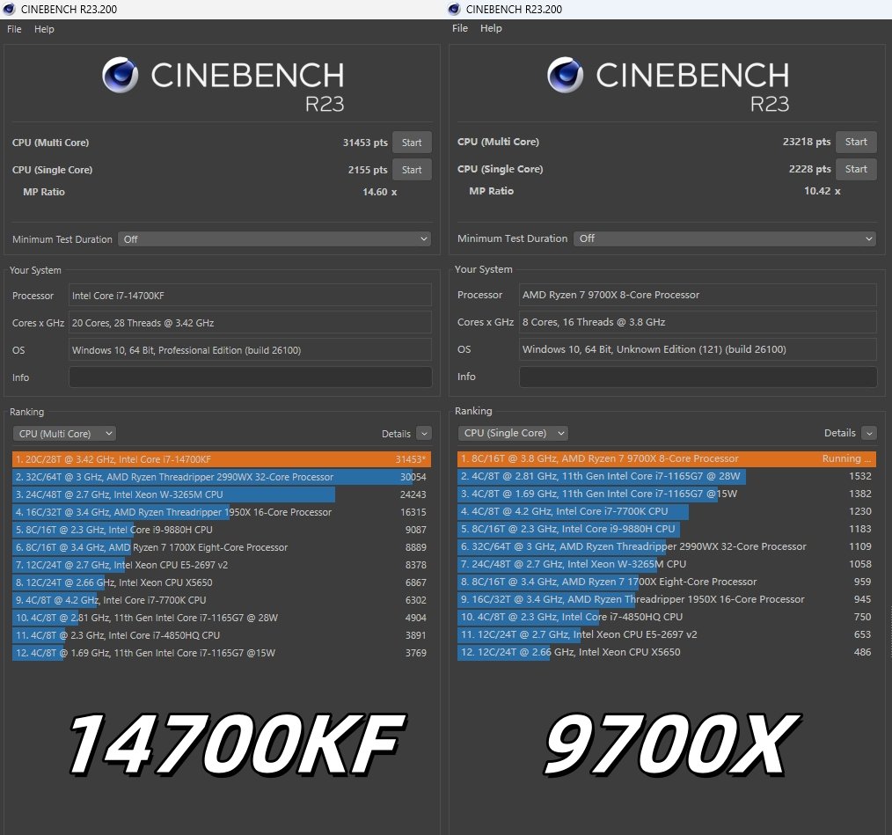Image resolution: width=892 pixels, height=835 pixels.
Task: Click Cinebench sphere logo in left window
Action: tap(120, 75)
